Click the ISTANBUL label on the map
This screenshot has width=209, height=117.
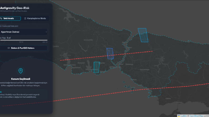click(x=115, y=67)
